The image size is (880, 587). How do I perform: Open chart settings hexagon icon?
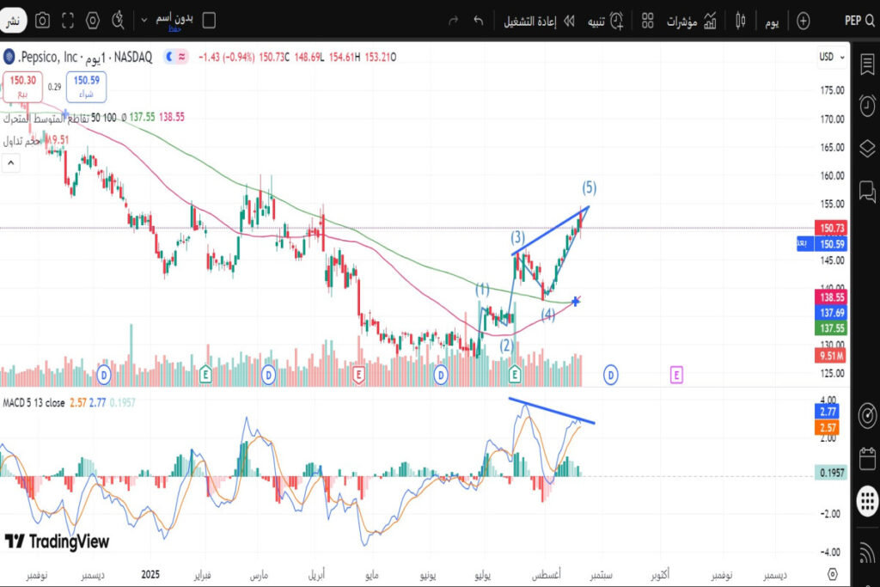click(x=93, y=21)
